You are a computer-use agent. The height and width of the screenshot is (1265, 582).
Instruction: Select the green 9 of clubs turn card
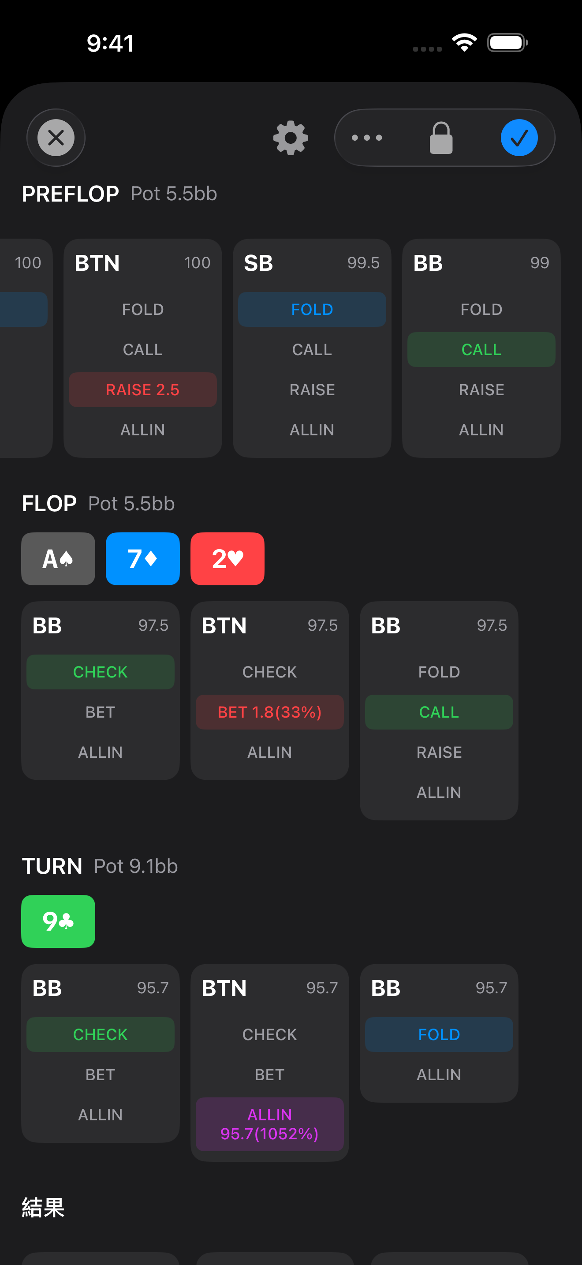pos(58,921)
